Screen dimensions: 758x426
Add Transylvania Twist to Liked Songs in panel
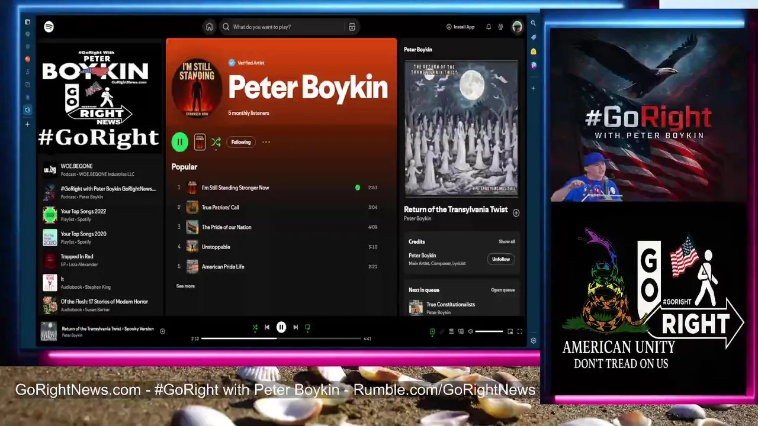(516, 213)
